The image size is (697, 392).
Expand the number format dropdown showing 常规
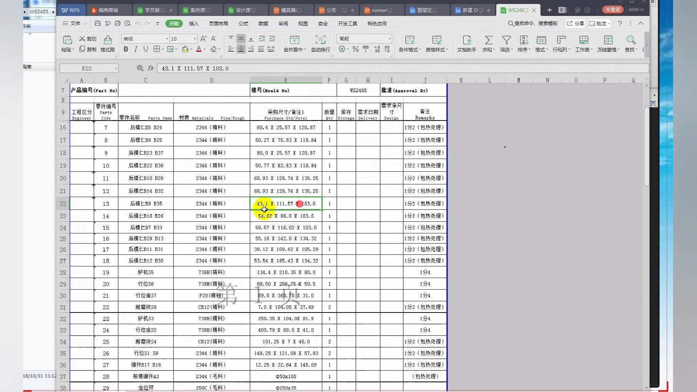pyautogui.click(x=390, y=39)
